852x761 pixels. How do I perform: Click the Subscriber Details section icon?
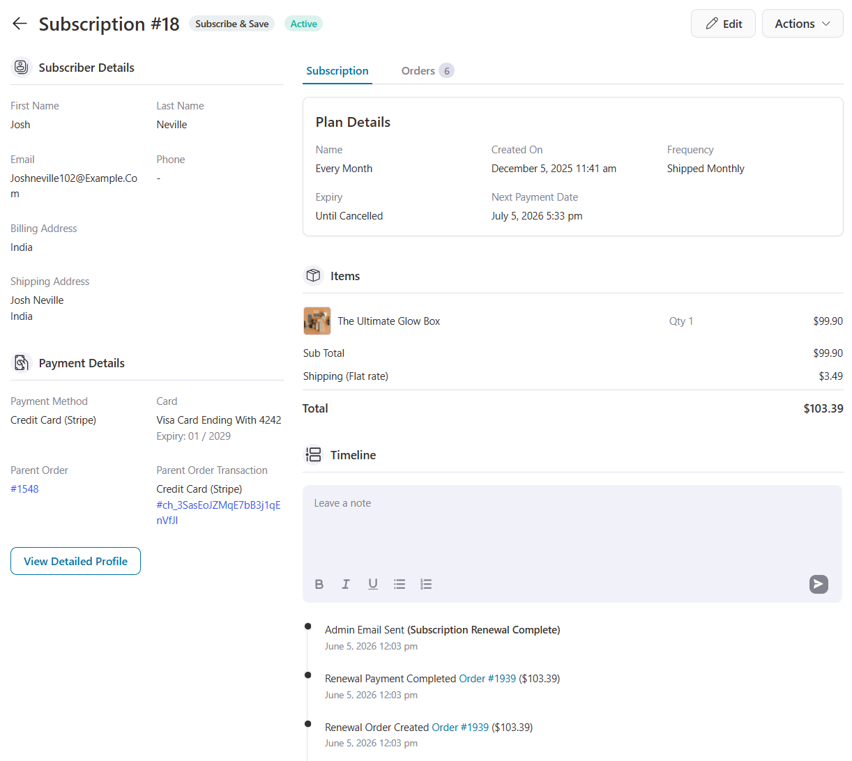[22, 68]
